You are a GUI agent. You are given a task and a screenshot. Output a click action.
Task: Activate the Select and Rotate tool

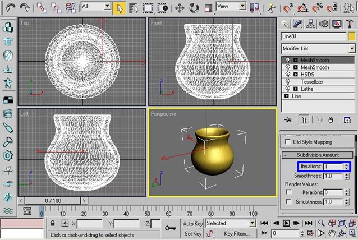pyautogui.click(x=194, y=8)
